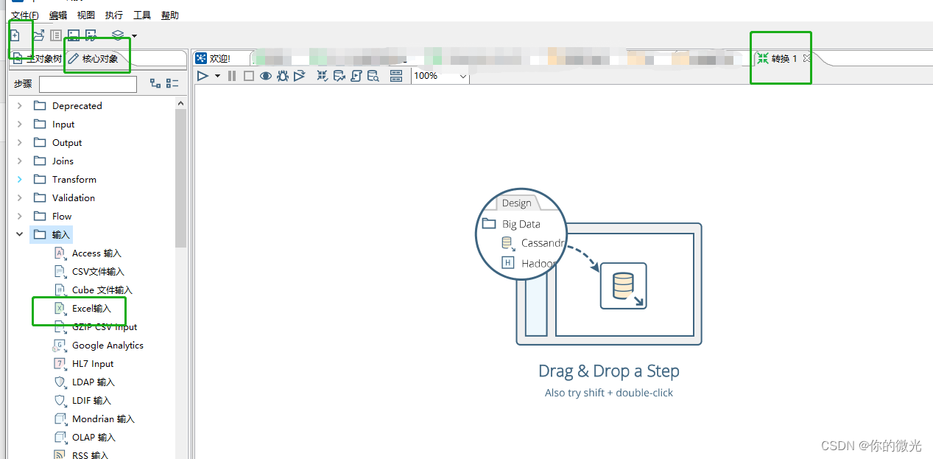933x459 pixels.
Task: Select the LDIF 输入 step
Action: pyautogui.click(x=82, y=401)
